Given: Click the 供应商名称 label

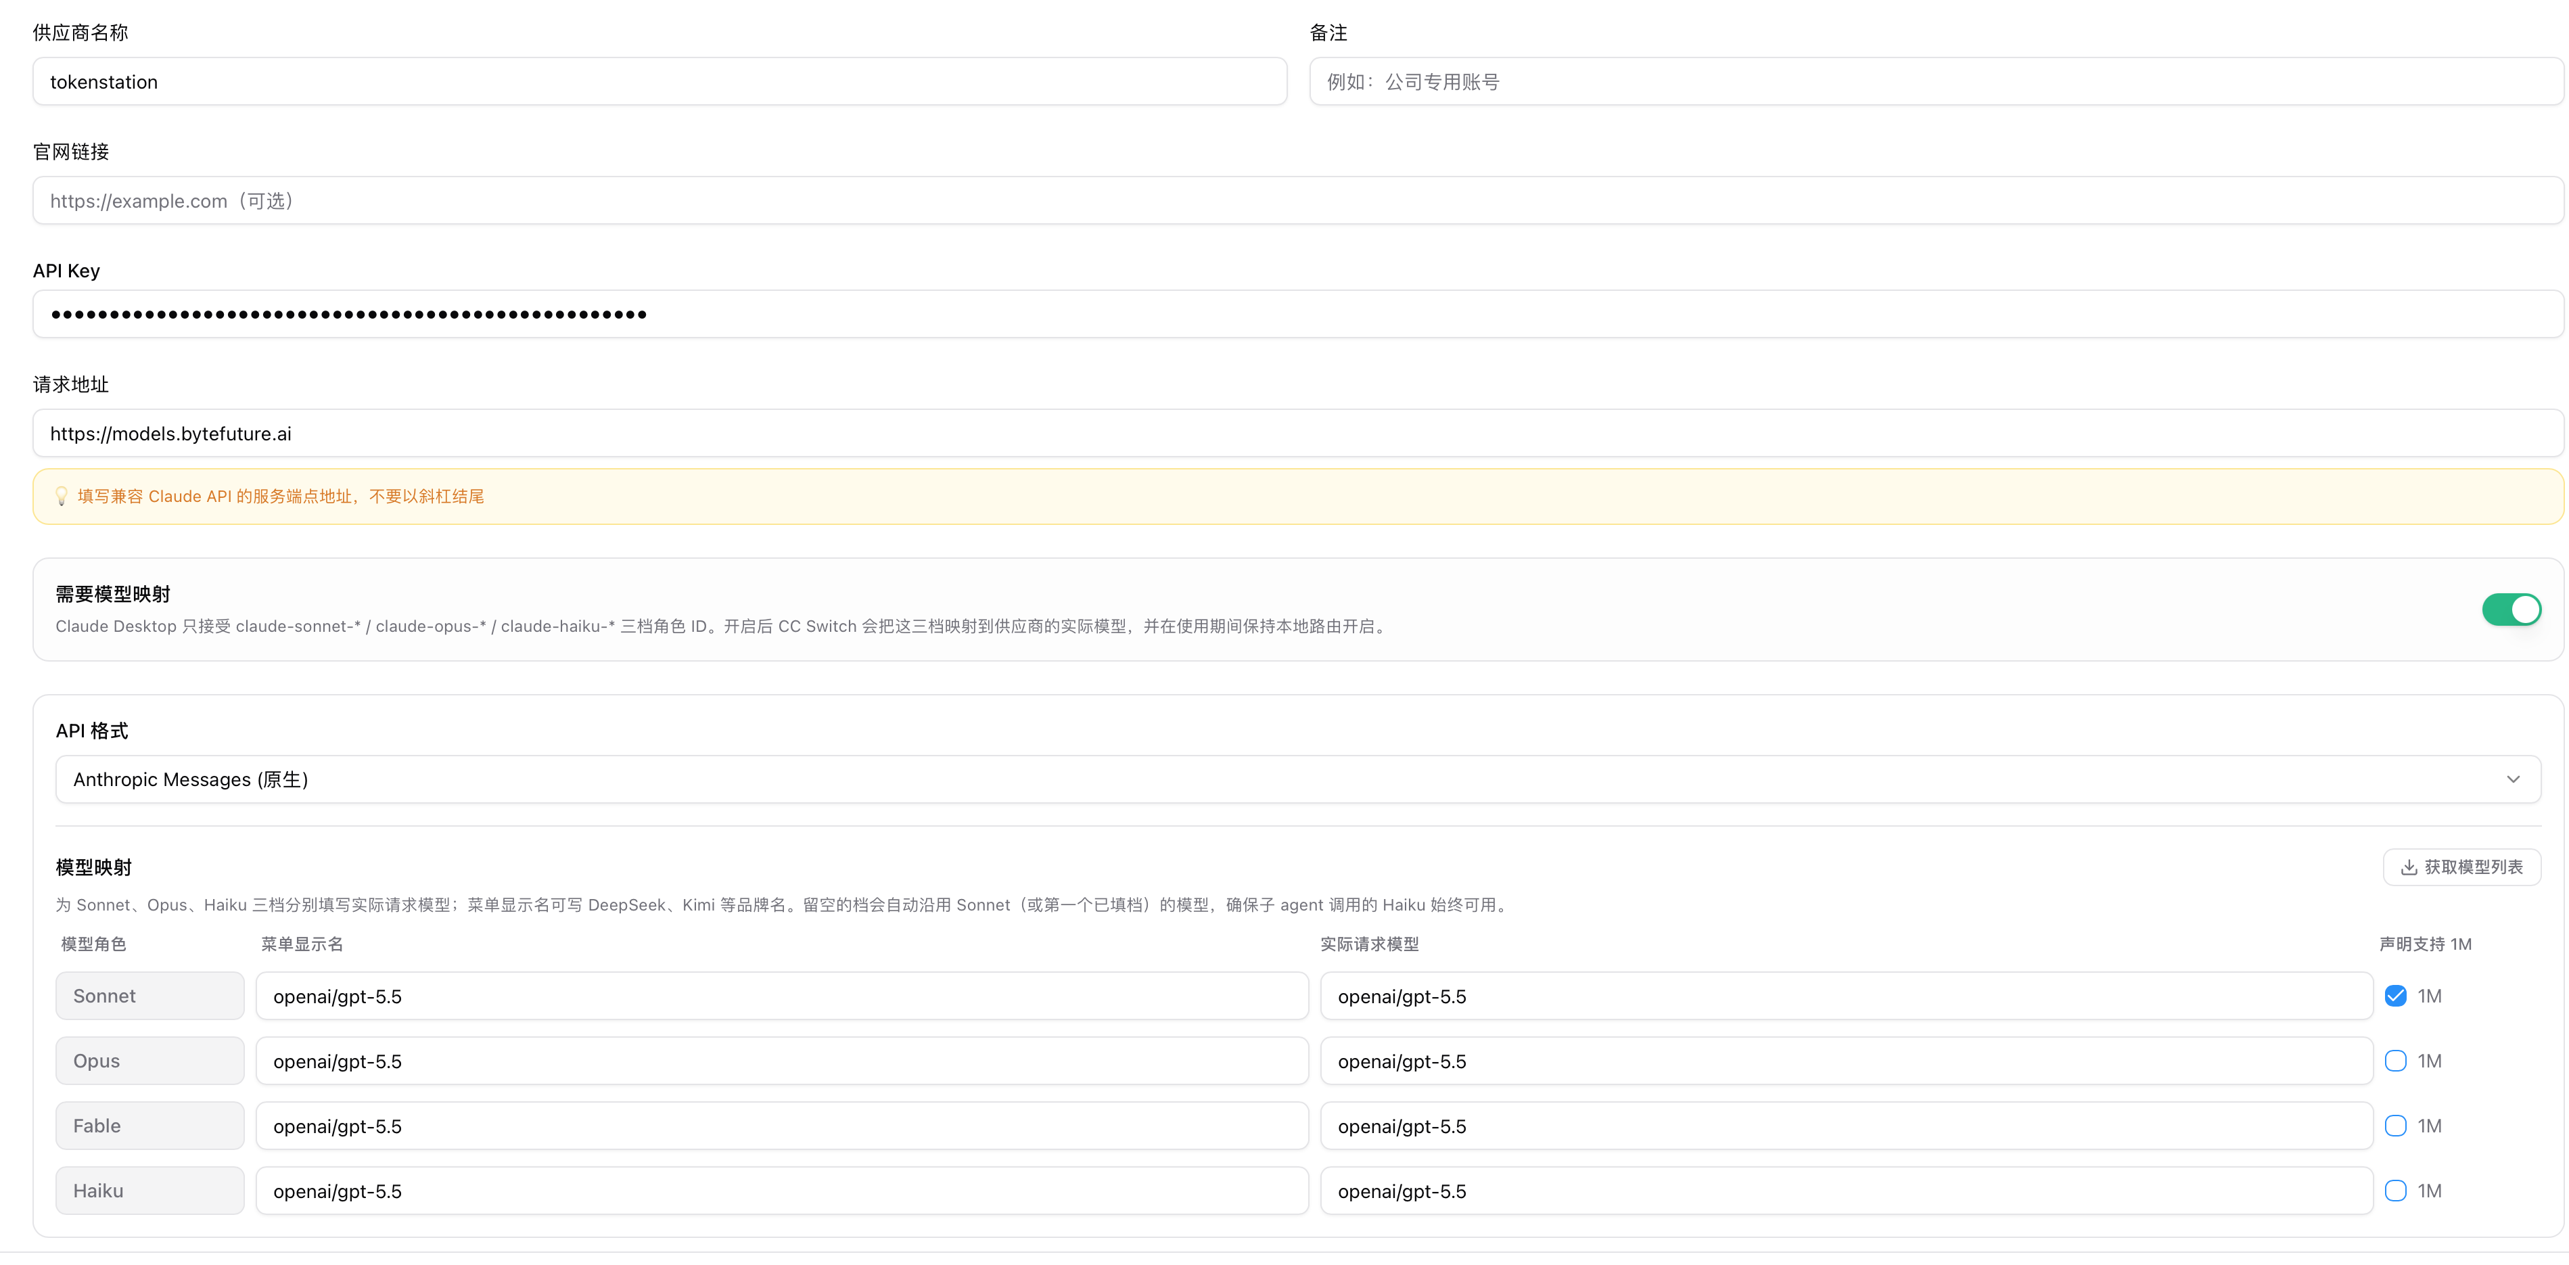Looking at the screenshot, I should 80,33.
